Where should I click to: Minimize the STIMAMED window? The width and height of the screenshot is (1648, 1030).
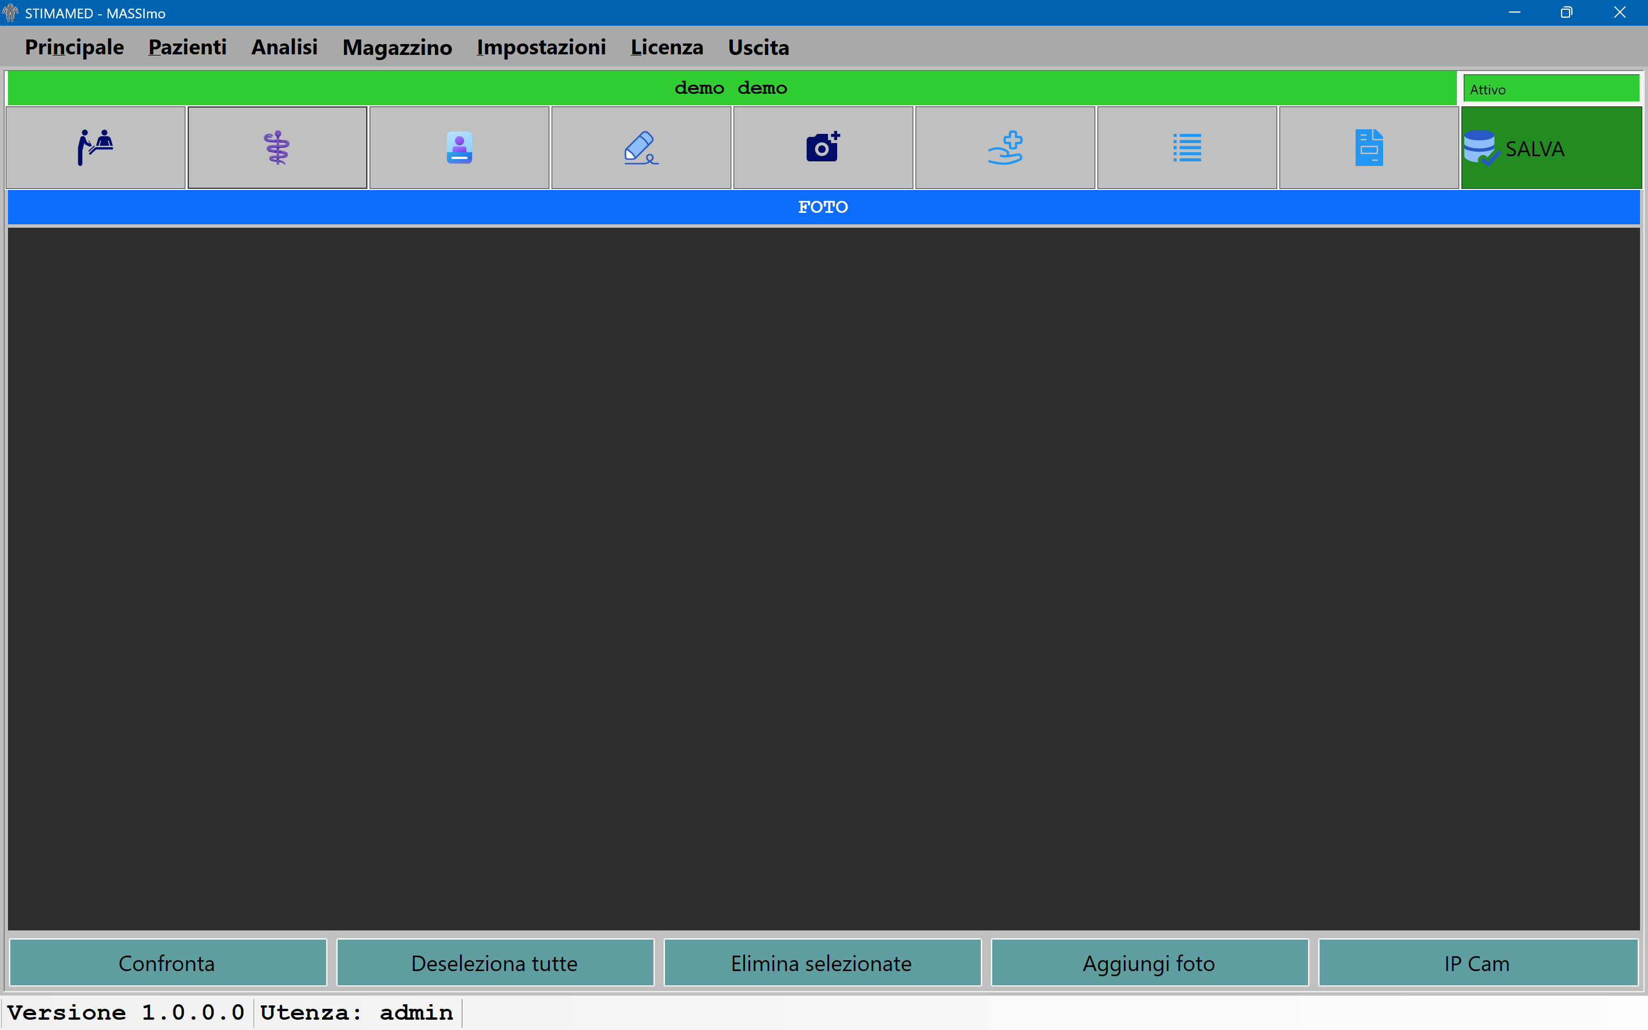click(x=1515, y=12)
